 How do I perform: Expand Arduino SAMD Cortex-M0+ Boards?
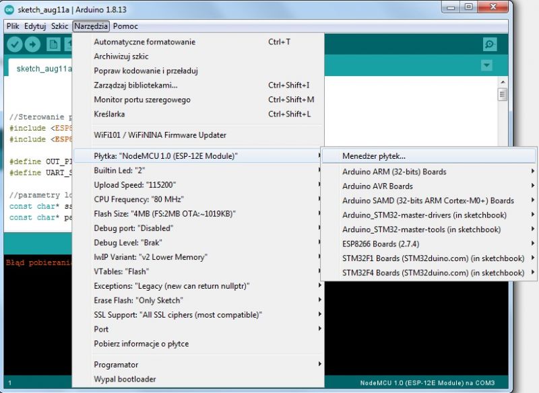[x=429, y=201]
